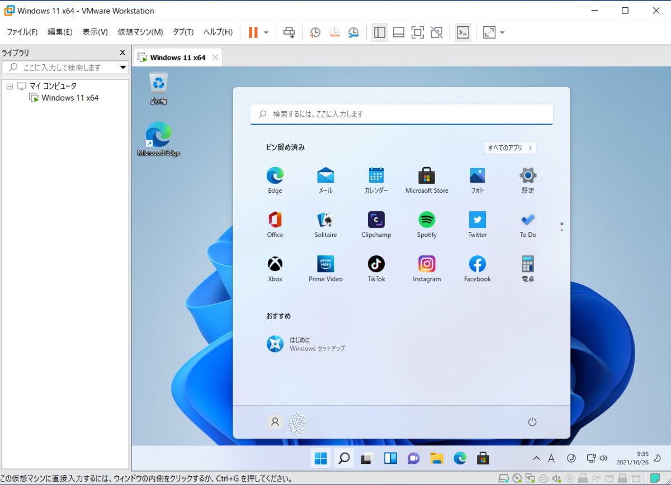Screen dimensions: 671x485
Task: Open taskbar search magnifier
Action: 344,459
